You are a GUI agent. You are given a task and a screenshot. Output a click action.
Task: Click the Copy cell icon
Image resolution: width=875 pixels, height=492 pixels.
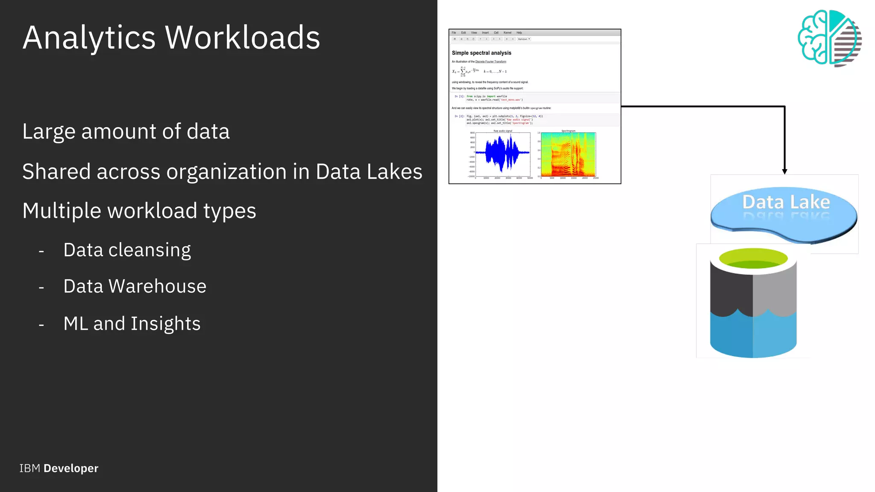pos(467,39)
